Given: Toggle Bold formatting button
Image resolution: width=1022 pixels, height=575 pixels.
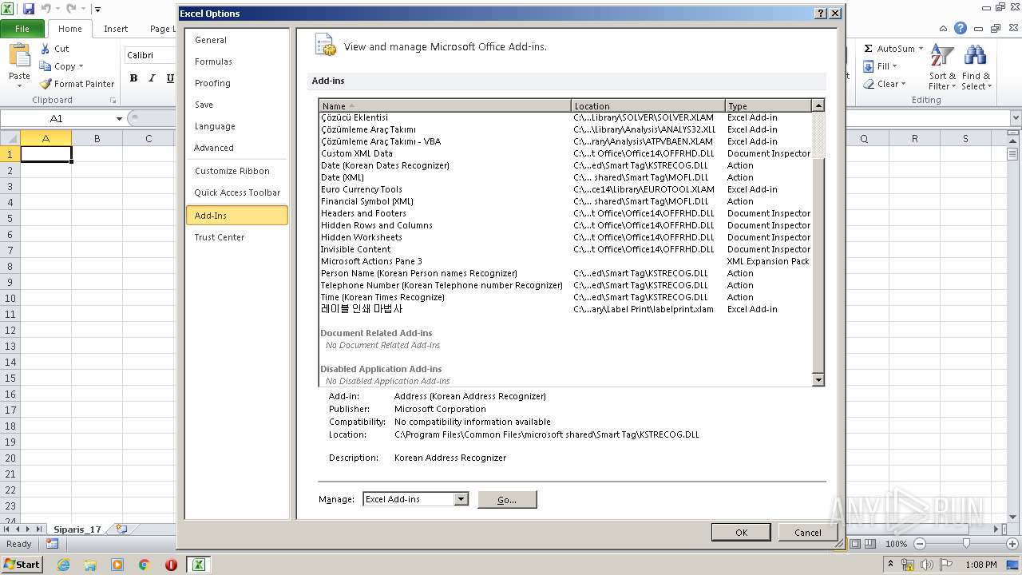Looking at the screenshot, I should [x=133, y=78].
